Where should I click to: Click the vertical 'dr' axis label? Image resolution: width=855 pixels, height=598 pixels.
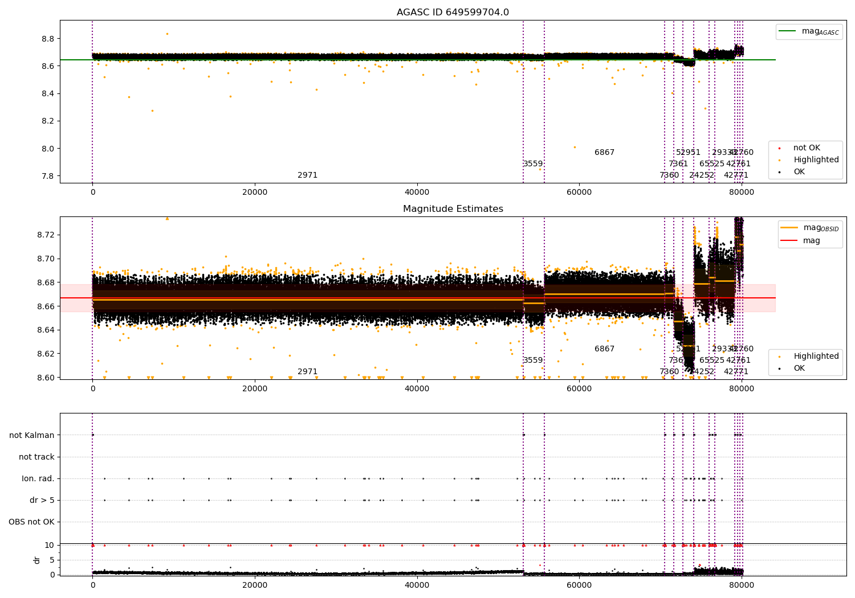click(x=37, y=560)
